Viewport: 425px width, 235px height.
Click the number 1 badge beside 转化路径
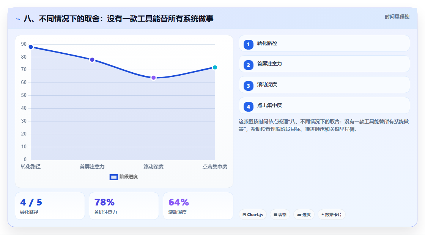pyautogui.click(x=248, y=45)
